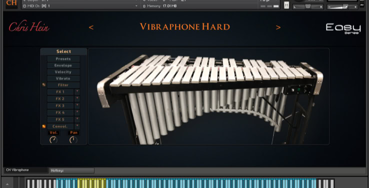Open the MIDI Ch dropdown
369x188 pixels.
pyautogui.click(x=80, y=6)
